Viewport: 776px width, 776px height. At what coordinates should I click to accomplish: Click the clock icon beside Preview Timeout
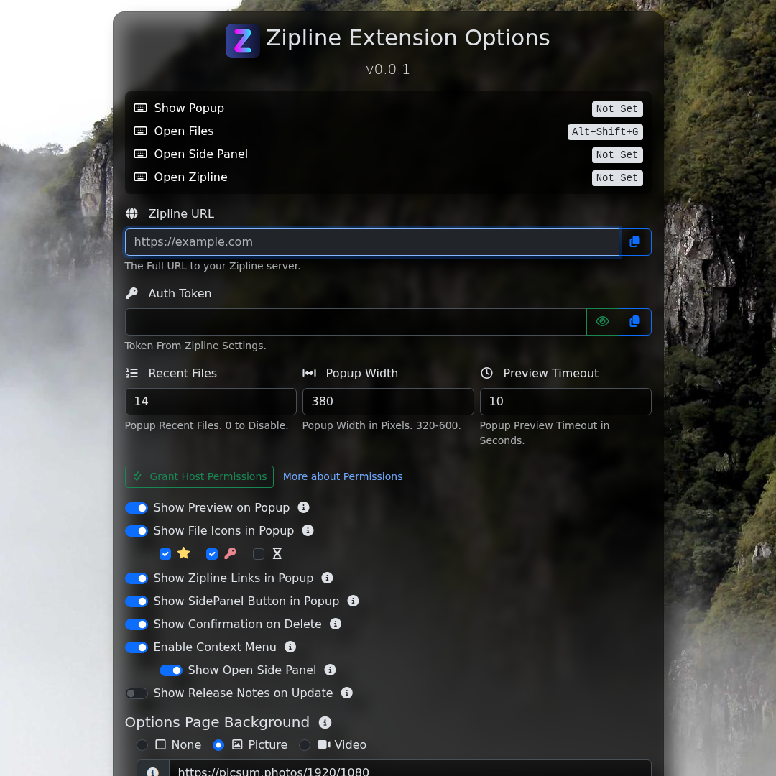click(486, 373)
